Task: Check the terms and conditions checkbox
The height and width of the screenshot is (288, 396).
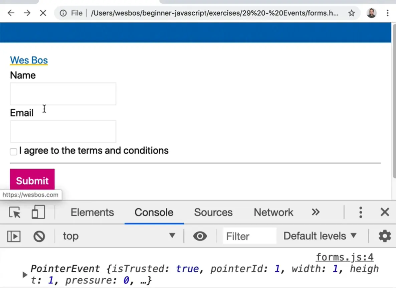Action: (x=13, y=152)
